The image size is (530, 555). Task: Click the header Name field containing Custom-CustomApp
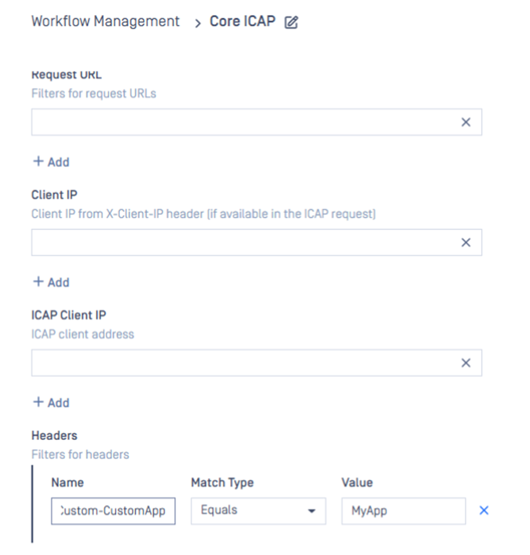point(113,511)
